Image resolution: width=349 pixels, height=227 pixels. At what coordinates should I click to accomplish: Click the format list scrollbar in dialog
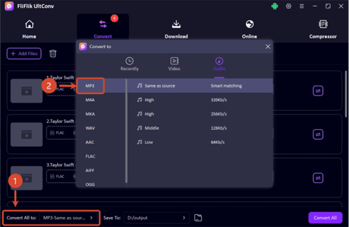(127, 131)
